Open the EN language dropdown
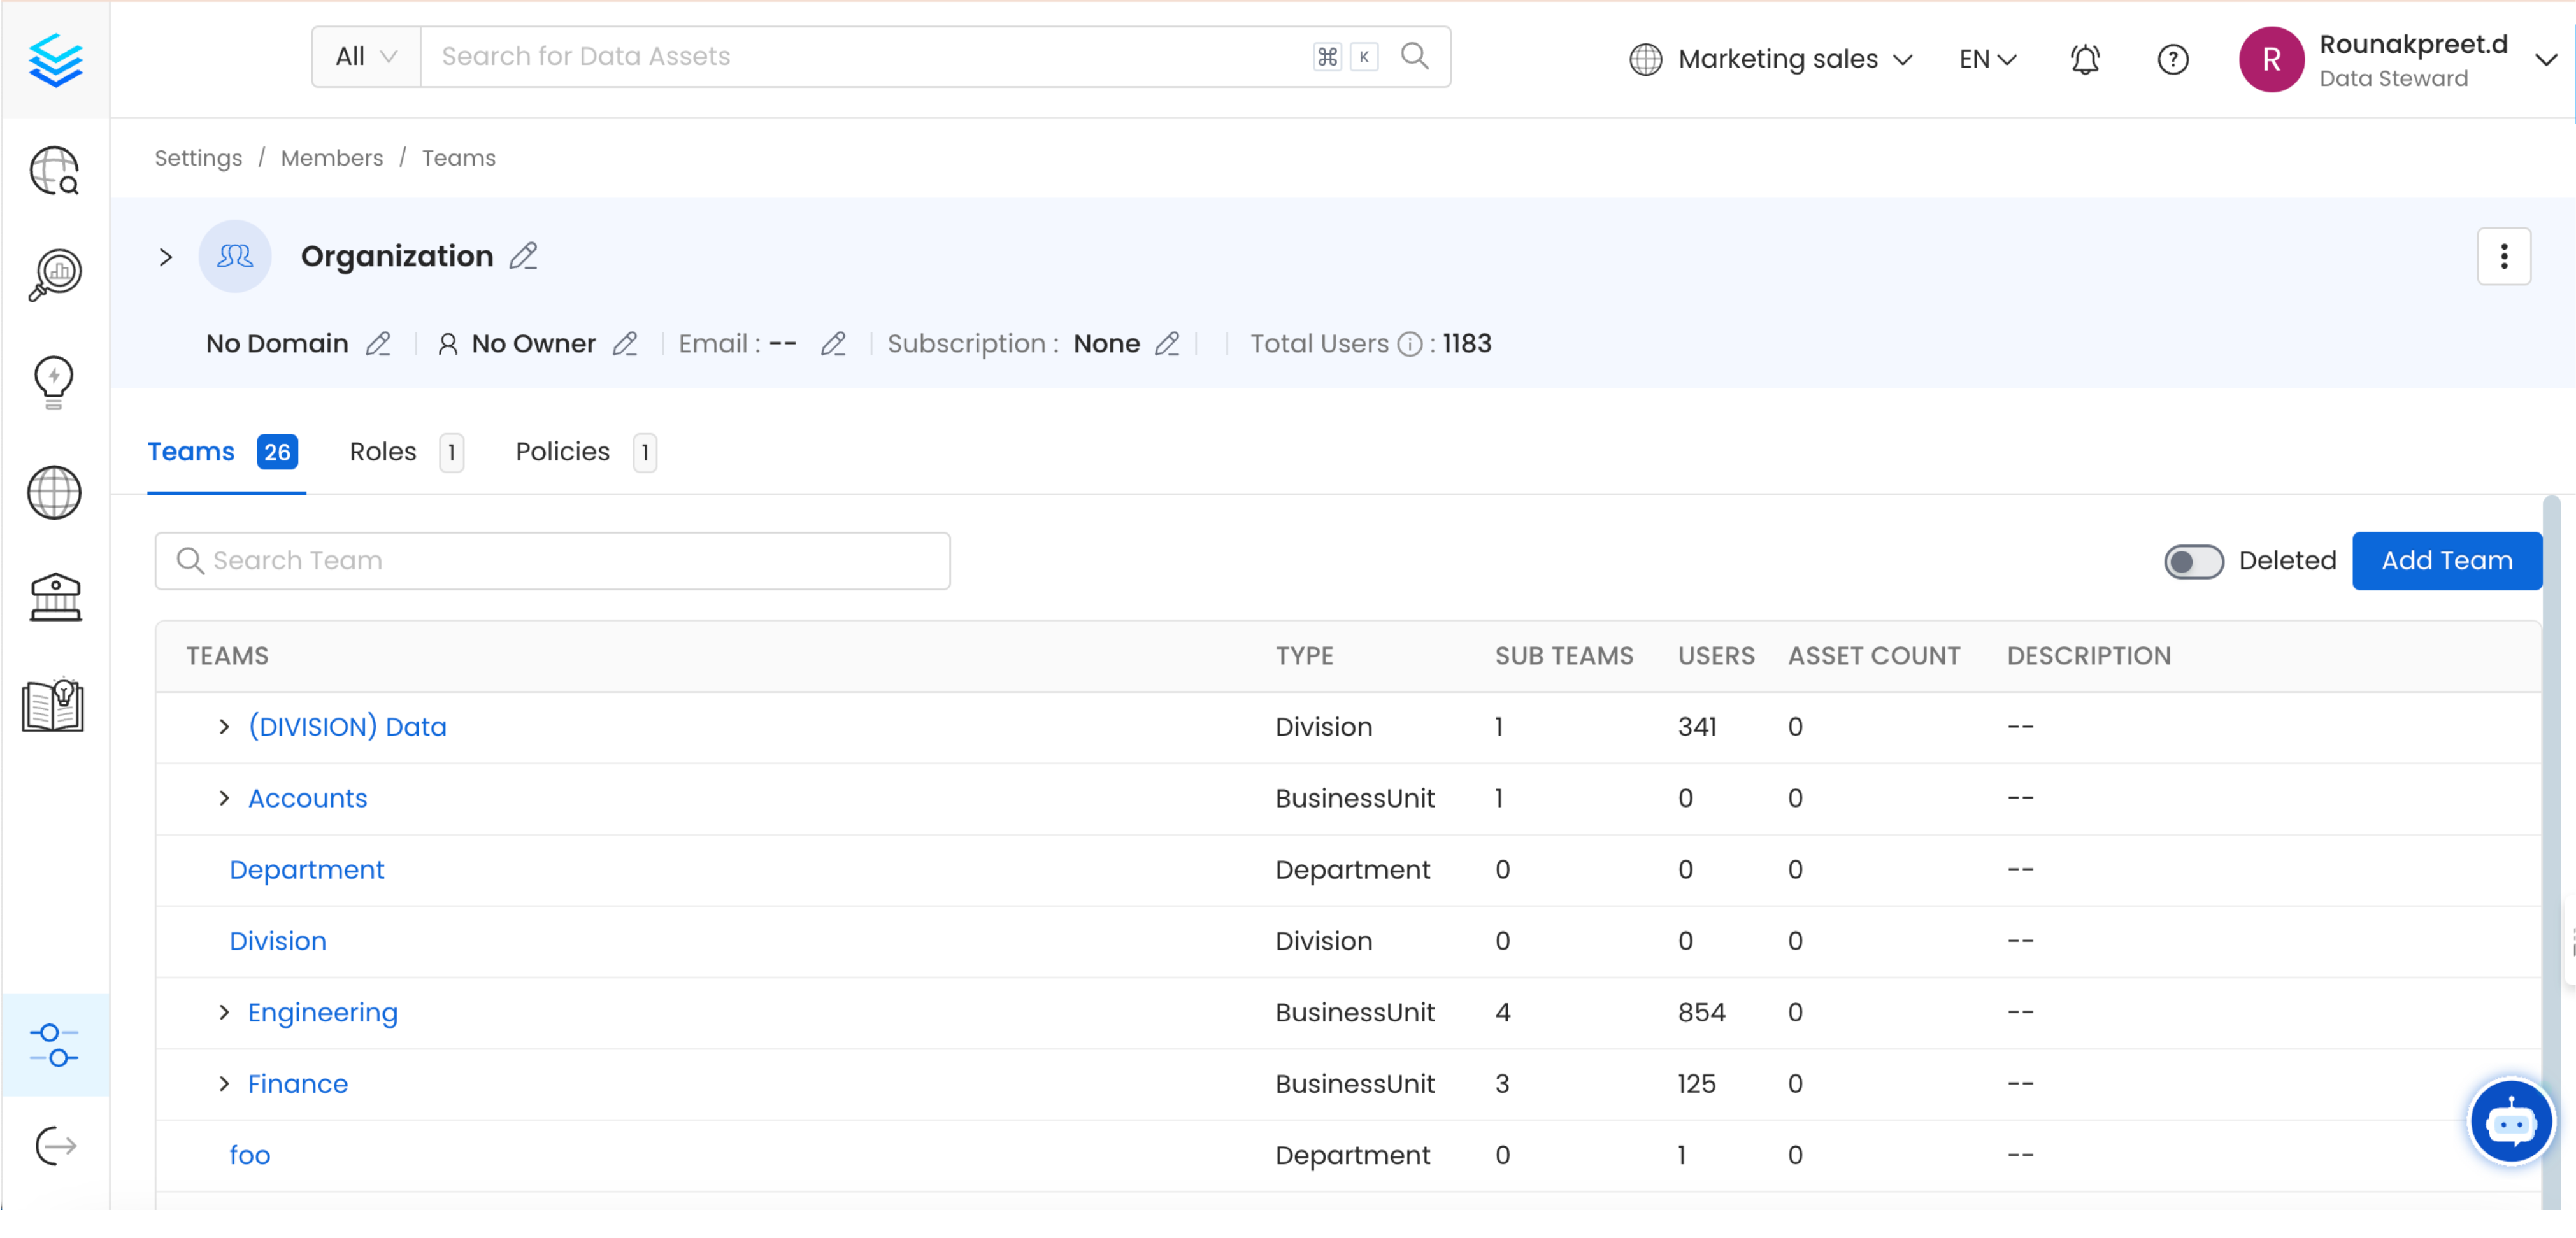This screenshot has height=1238, width=2576. coord(1987,59)
